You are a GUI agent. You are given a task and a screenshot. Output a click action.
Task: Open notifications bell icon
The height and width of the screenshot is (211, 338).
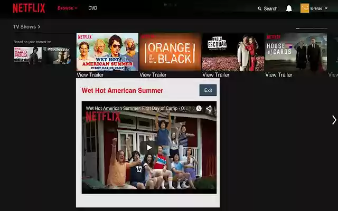click(x=289, y=8)
